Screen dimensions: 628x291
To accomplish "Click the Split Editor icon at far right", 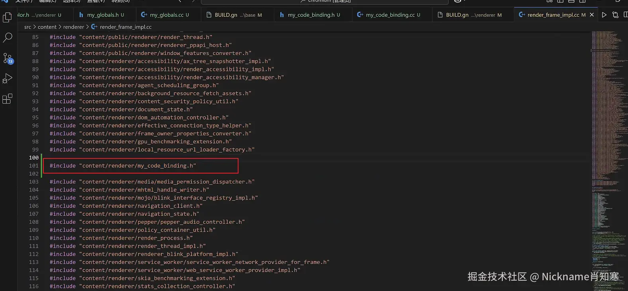I will pos(626,15).
